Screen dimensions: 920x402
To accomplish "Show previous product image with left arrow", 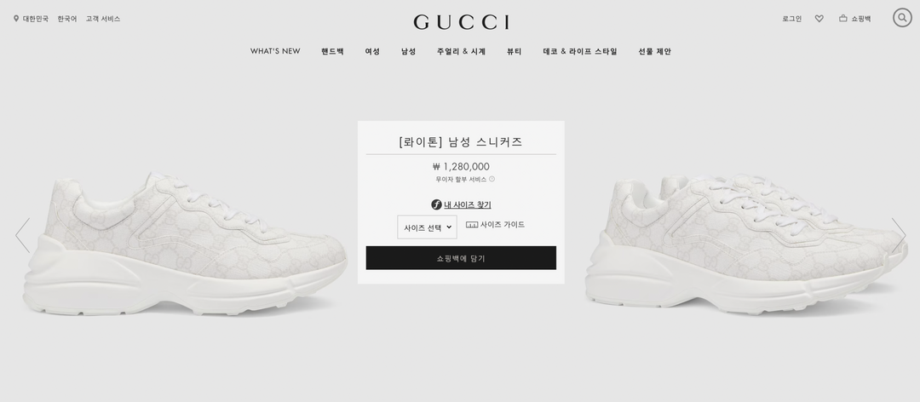I will 22,235.
